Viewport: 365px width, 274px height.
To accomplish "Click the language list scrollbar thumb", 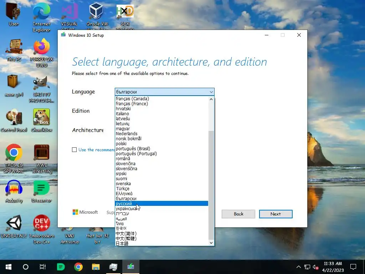I will pyautogui.click(x=211, y=185).
